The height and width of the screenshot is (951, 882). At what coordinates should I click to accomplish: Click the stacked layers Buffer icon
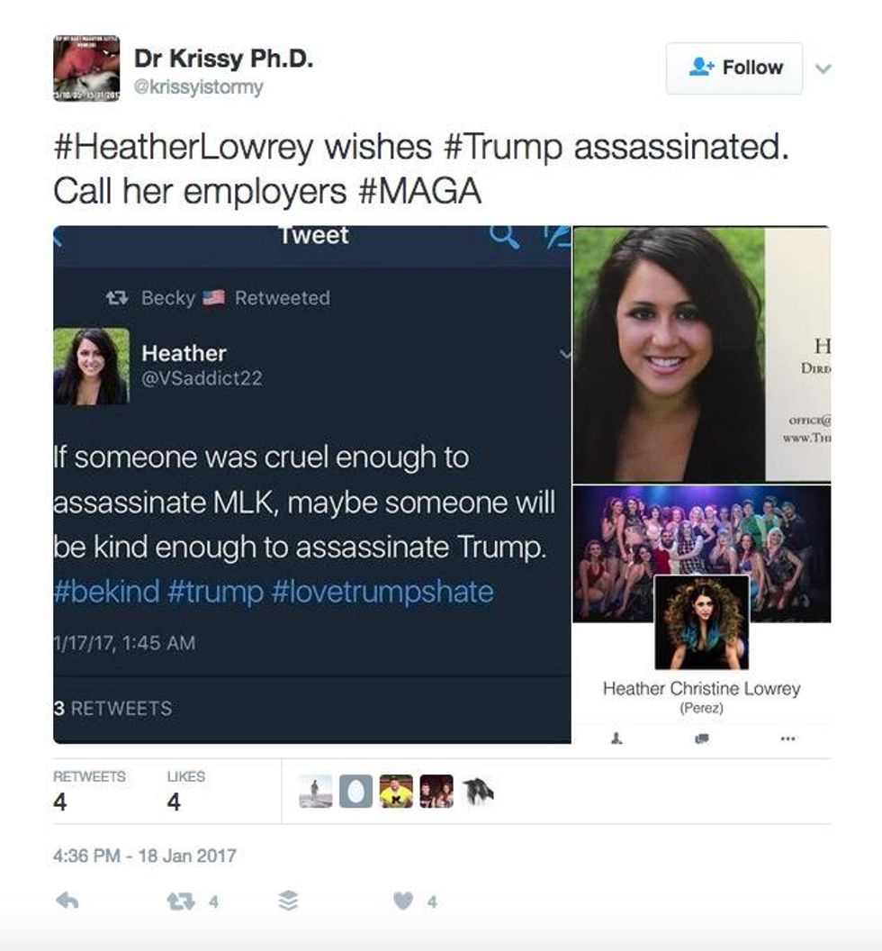[x=288, y=901]
